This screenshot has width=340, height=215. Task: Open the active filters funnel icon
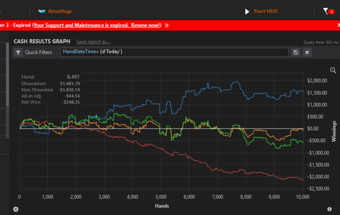(x=325, y=11)
